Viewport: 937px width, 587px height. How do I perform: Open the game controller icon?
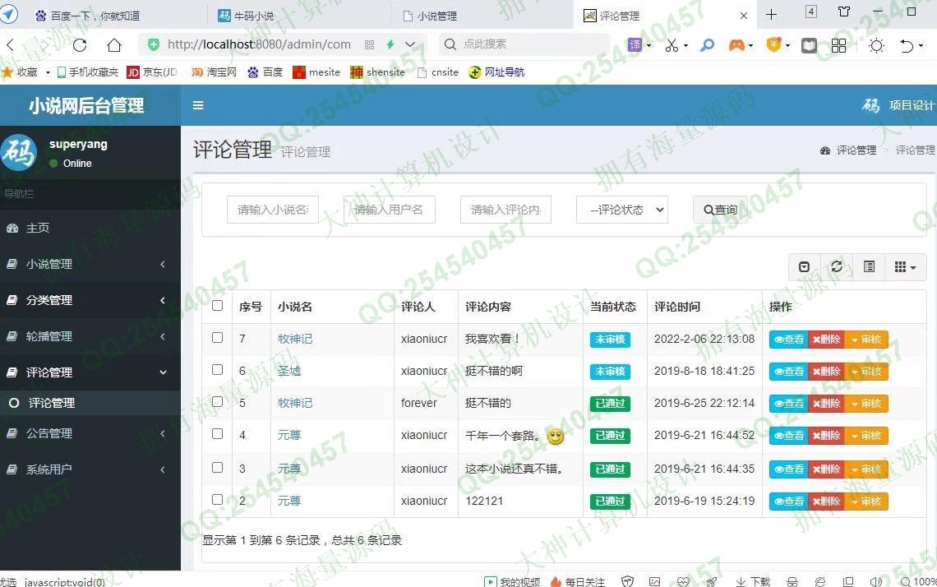point(736,45)
